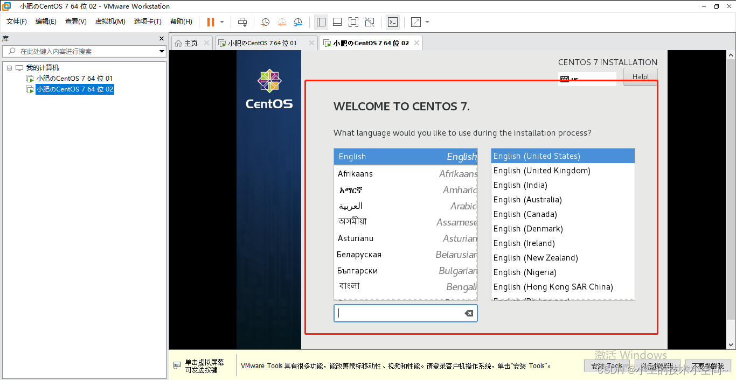This screenshot has height=380, width=736.
Task: Click the 以后提醒我 button
Action: [657, 366]
